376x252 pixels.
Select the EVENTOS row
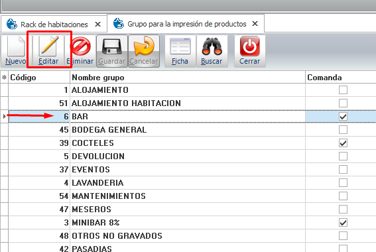188,170
